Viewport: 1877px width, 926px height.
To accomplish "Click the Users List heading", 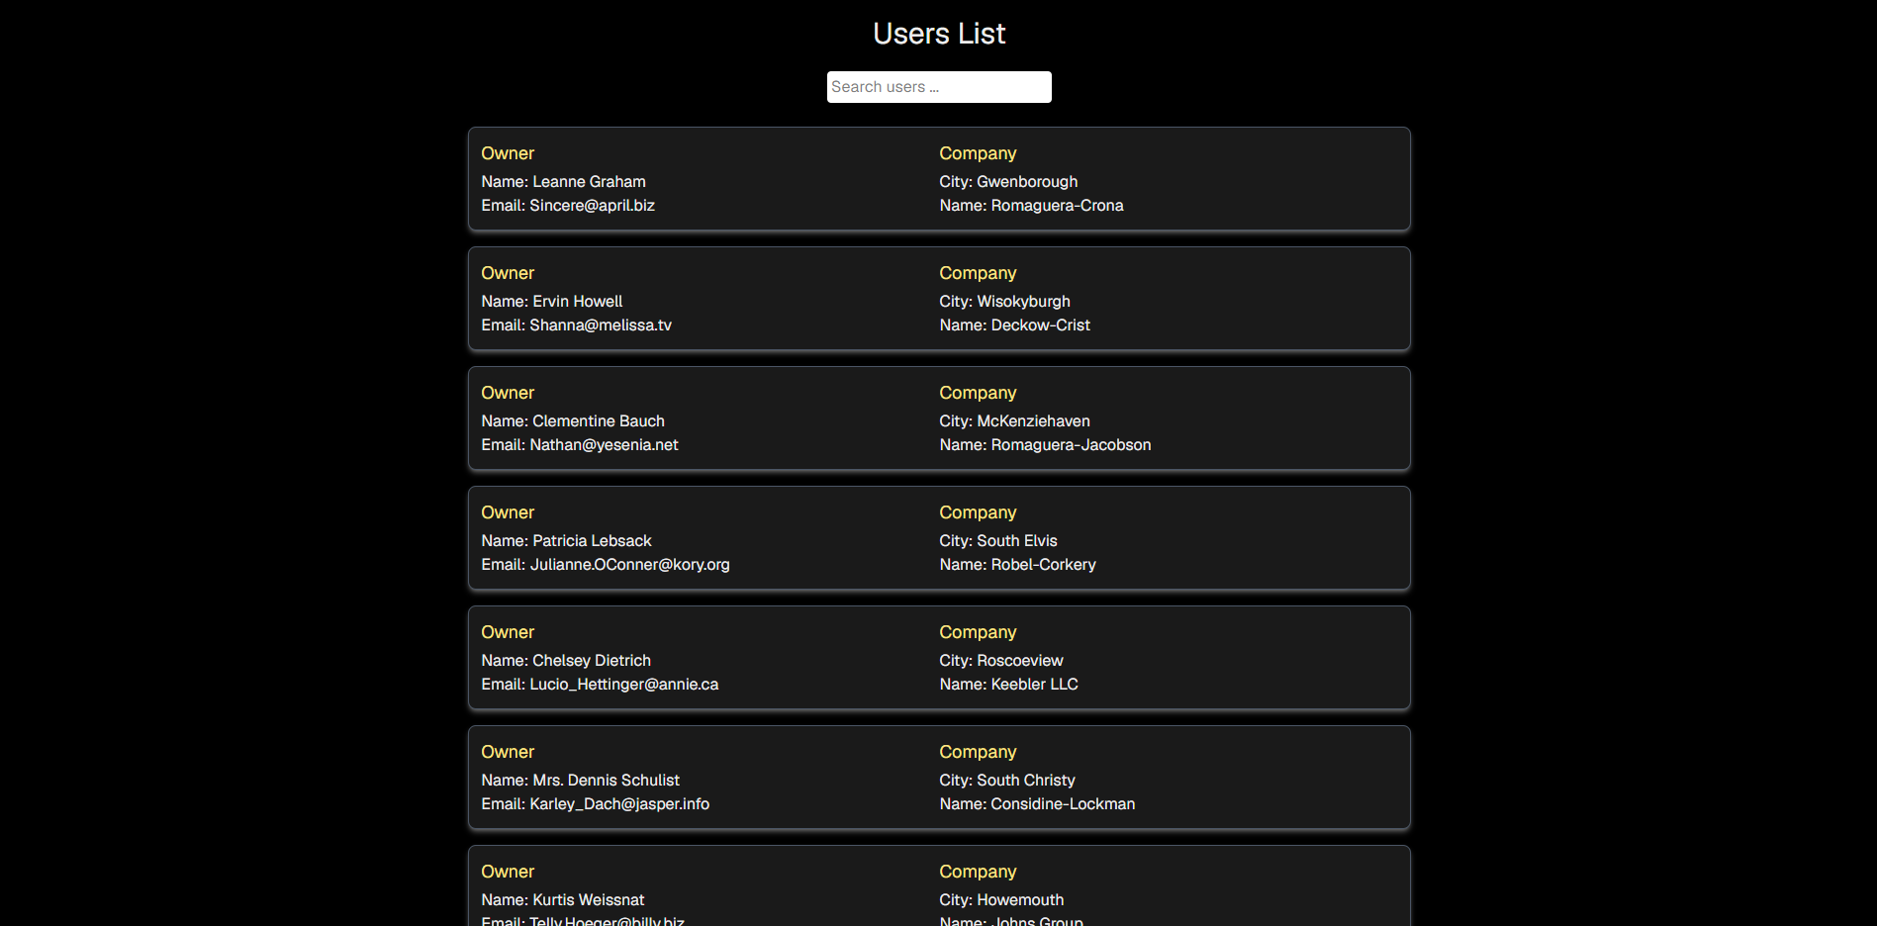I will pos(939,34).
